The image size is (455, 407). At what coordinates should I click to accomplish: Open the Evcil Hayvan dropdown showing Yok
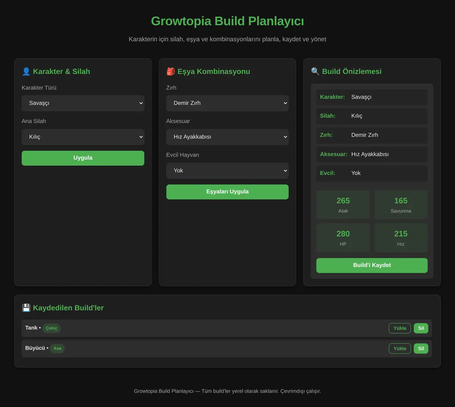pos(227,171)
